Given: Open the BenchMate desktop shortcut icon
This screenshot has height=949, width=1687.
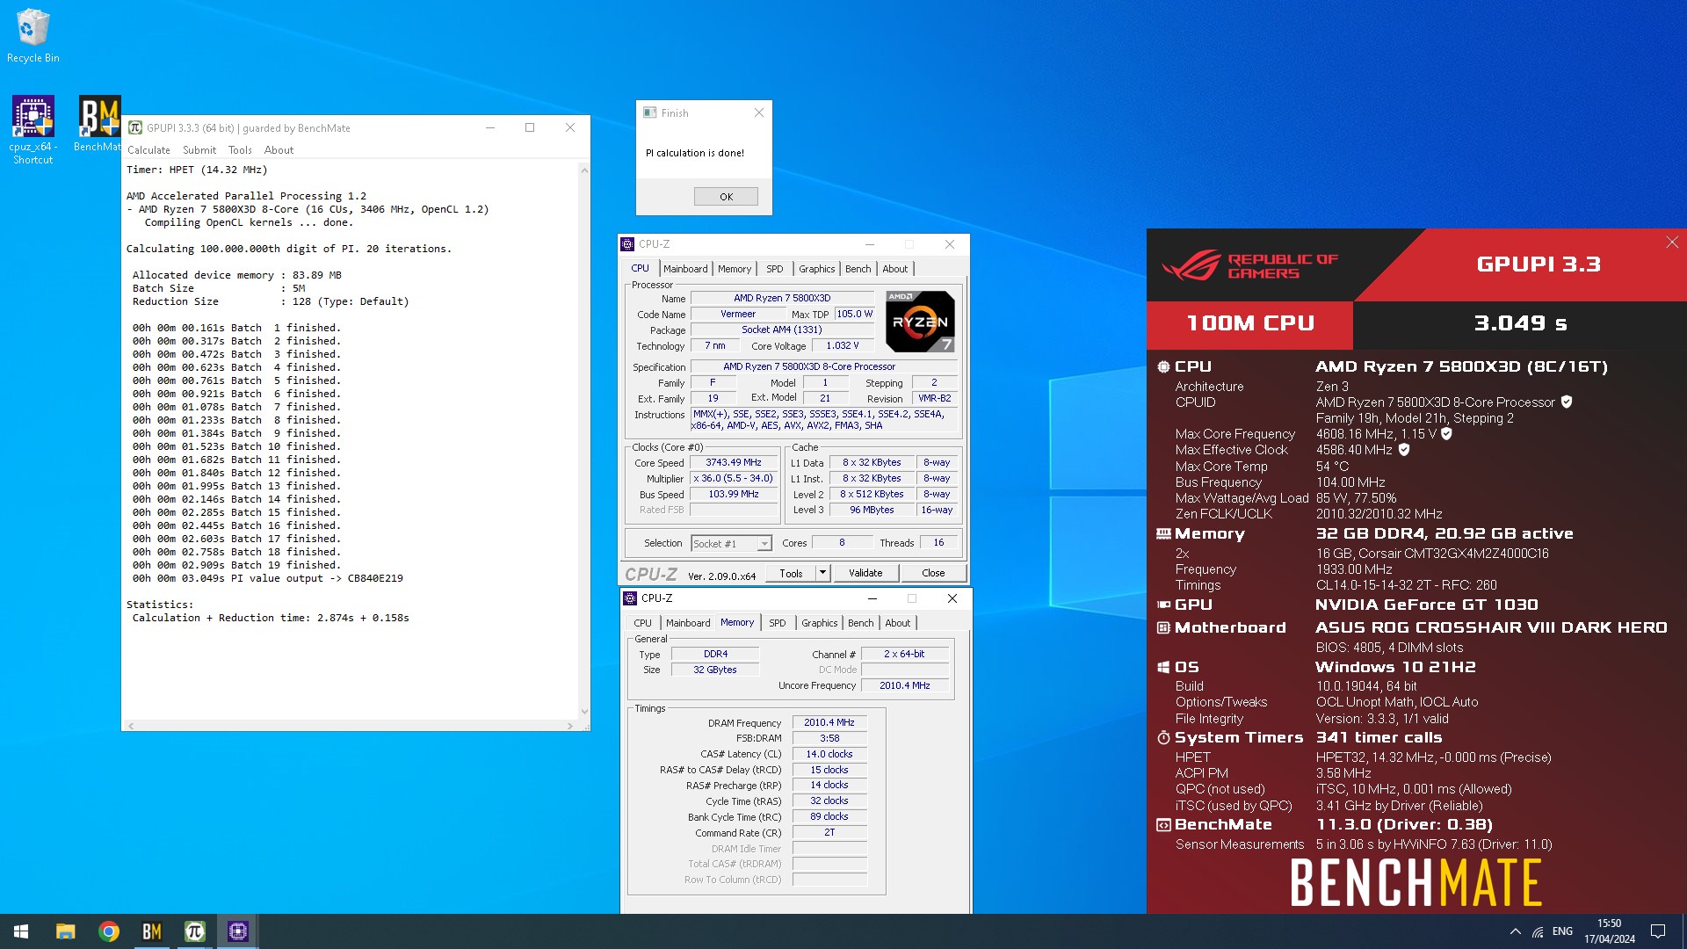Looking at the screenshot, I should 98,124.
